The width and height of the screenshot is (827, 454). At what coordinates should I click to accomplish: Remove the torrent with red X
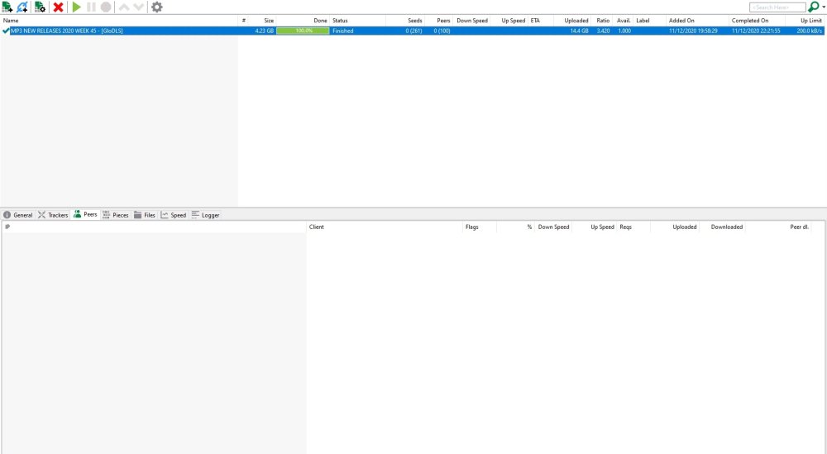point(58,7)
